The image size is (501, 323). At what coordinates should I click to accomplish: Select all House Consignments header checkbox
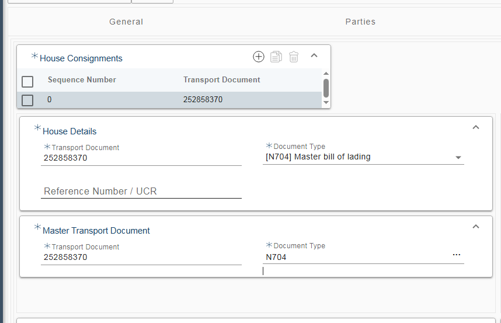coord(27,81)
